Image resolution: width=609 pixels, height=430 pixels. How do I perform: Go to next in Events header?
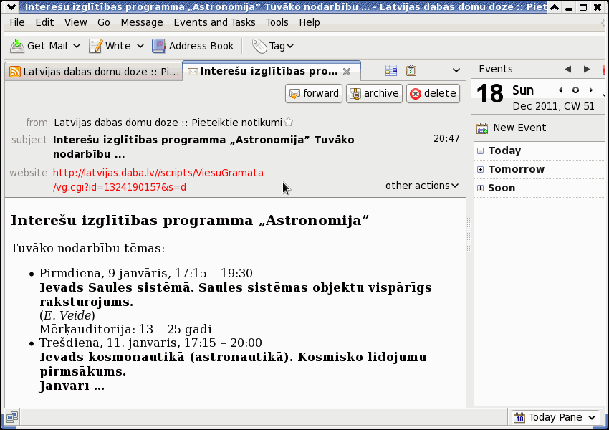[x=587, y=69]
